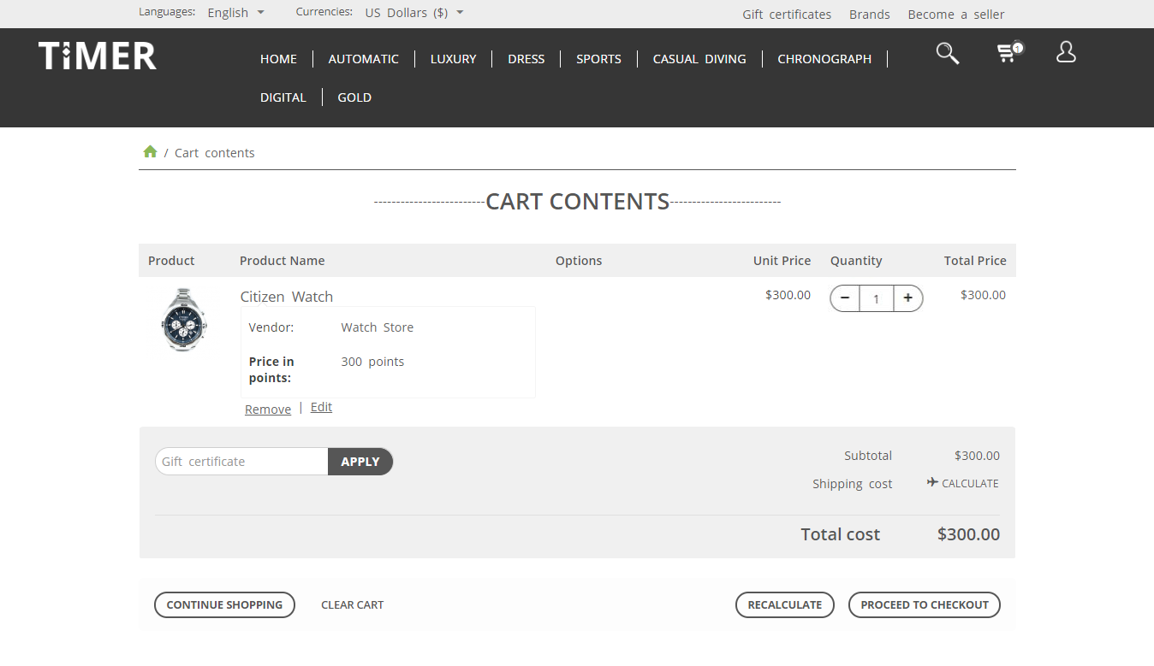Viewport: 1154px width, 666px height.
Task: Click the TIMER site logo
Action: click(x=98, y=56)
